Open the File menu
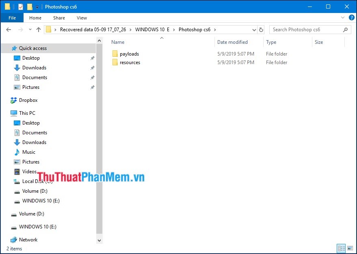This screenshot has width=357, height=254. coord(12,18)
